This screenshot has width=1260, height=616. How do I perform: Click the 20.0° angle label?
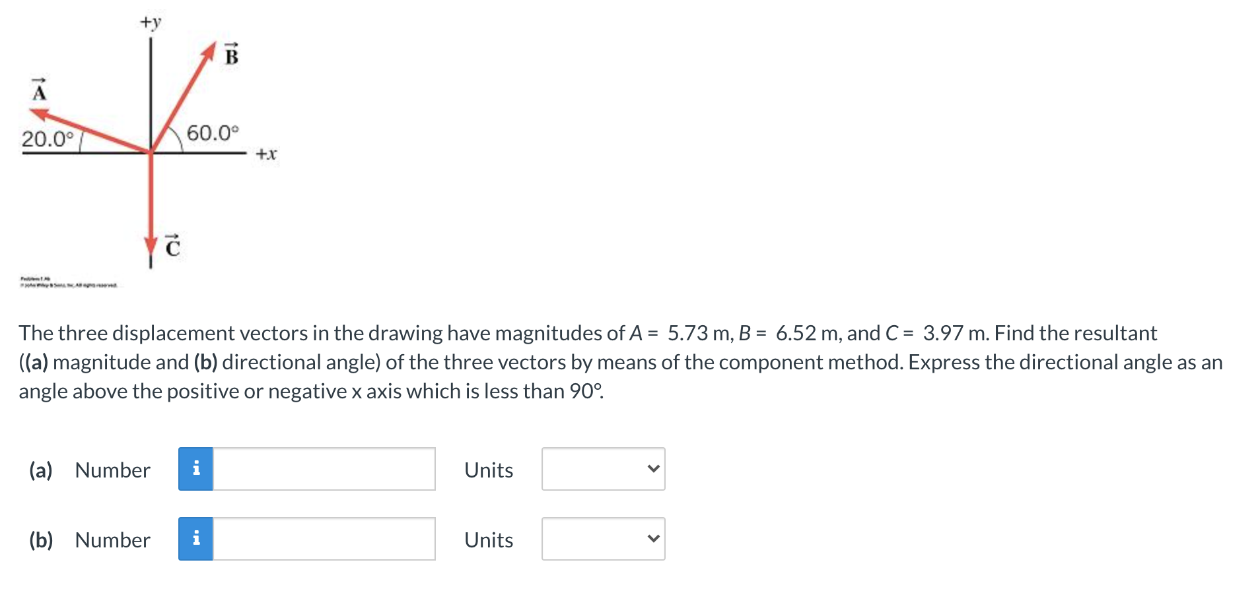48,139
